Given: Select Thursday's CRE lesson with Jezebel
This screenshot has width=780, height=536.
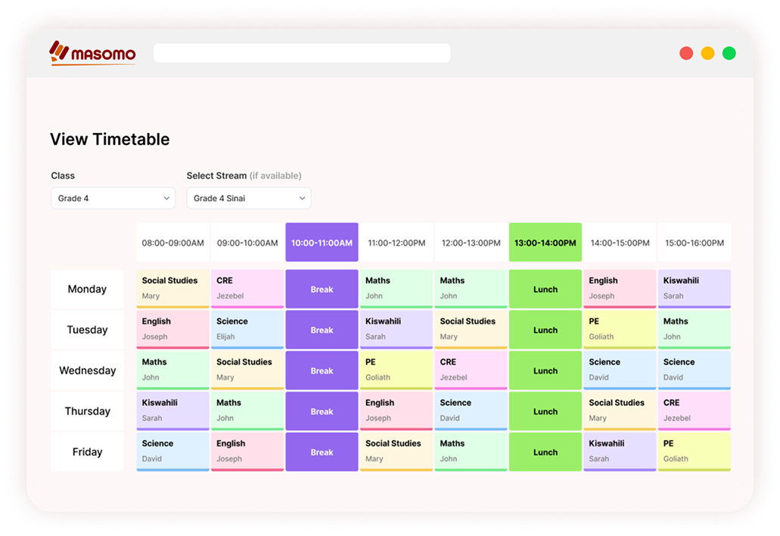Looking at the screenshot, I should point(694,411).
